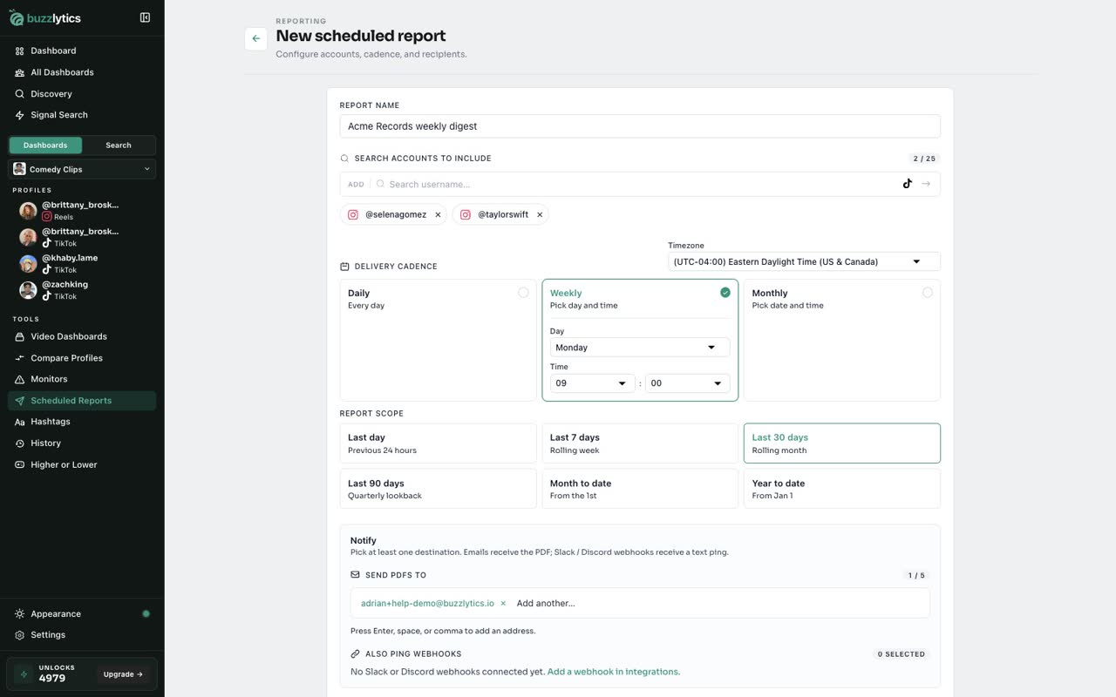
Task: Submit username with the arrow icon
Action: (926, 184)
